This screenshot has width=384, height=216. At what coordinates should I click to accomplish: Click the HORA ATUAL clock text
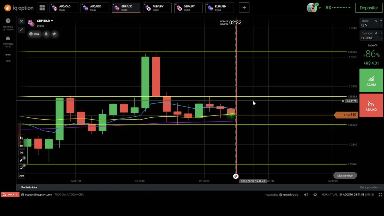(348, 195)
